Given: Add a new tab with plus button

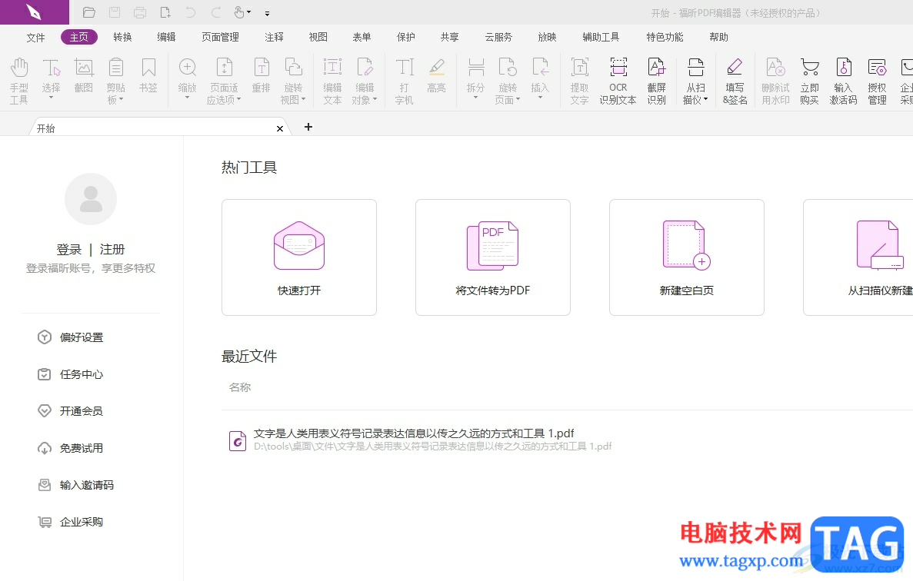Looking at the screenshot, I should (x=308, y=127).
